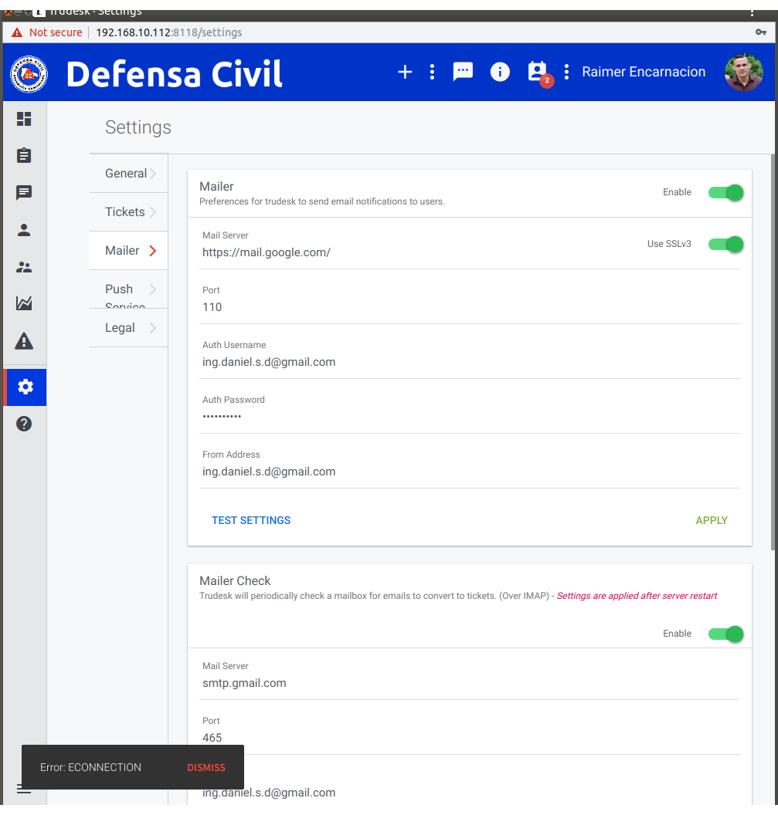Click the Raimer Encarnacion username
Screen dimensions: 778x815
(x=644, y=72)
